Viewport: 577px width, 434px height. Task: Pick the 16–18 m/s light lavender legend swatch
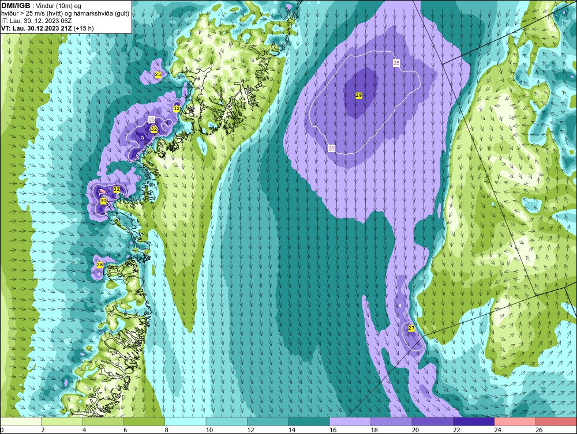pos(350,421)
